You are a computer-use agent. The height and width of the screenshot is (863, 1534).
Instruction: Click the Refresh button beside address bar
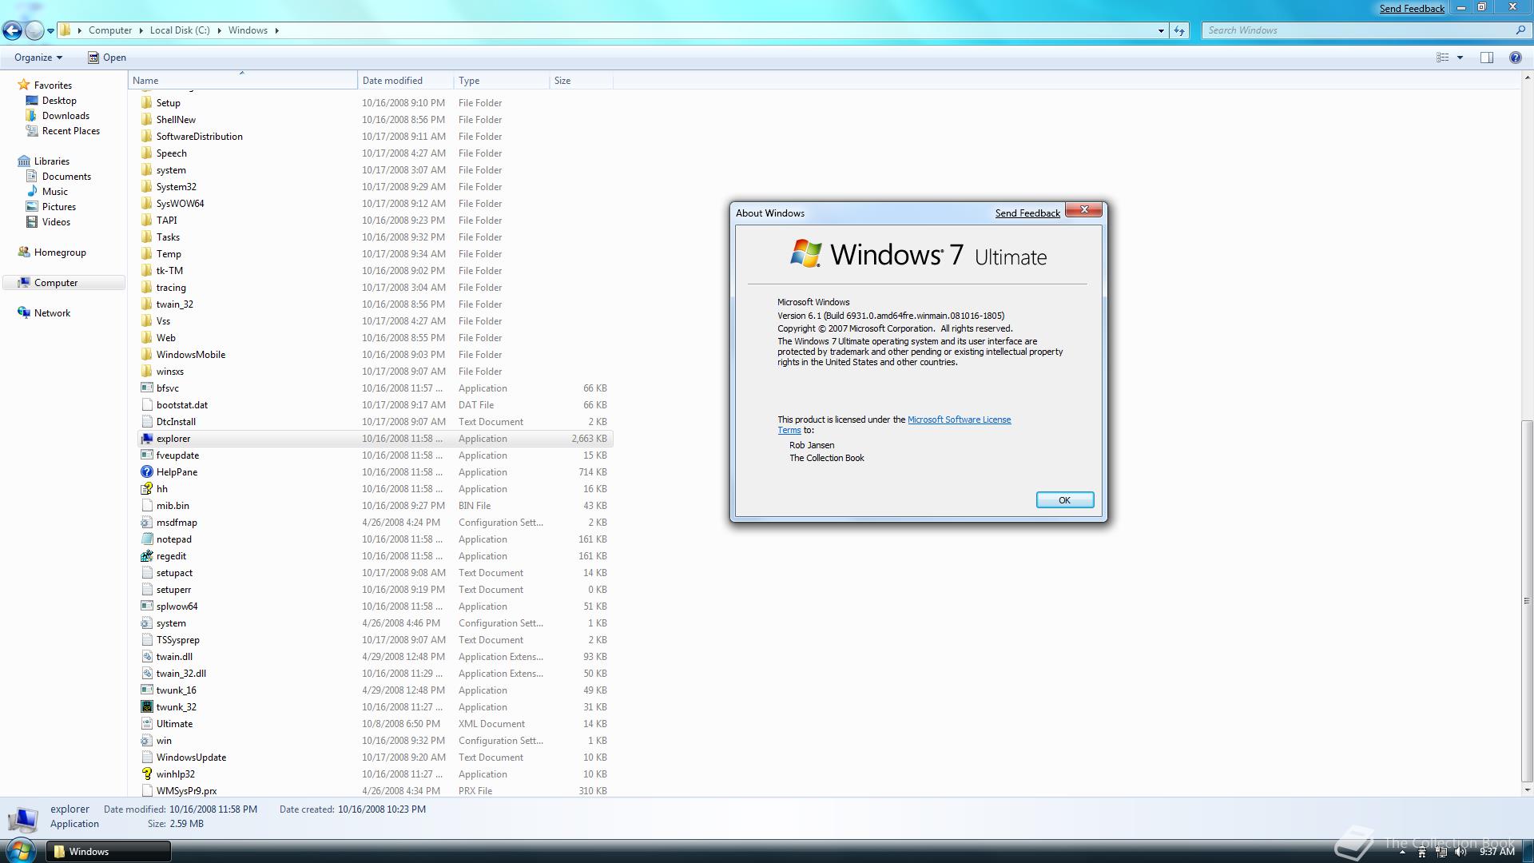tap(1179, 30)
